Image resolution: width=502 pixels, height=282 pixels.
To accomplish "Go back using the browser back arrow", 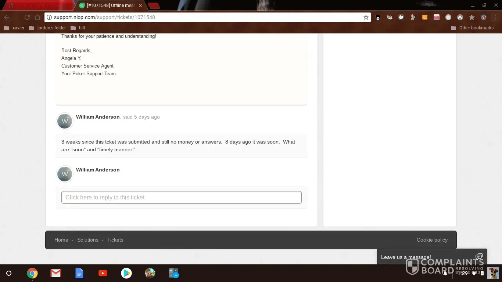I will [x=7, y=17].
